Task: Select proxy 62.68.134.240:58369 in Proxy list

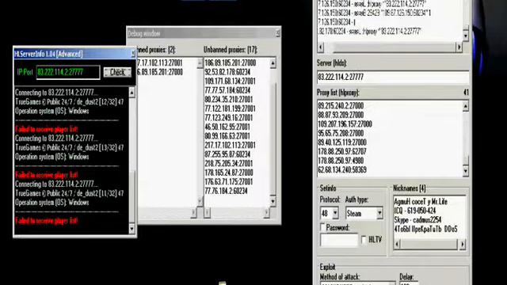Action: [342, 169]
